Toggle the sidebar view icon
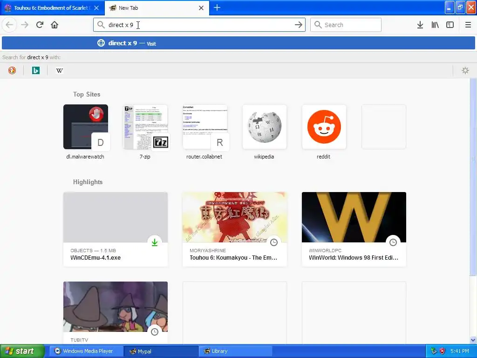 point(450,25)
